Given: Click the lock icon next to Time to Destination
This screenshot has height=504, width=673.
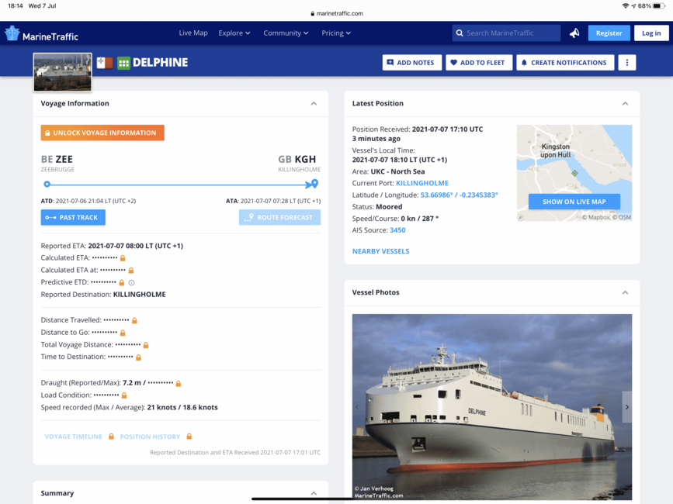Looking at the screenshot, I should [138, 357].
